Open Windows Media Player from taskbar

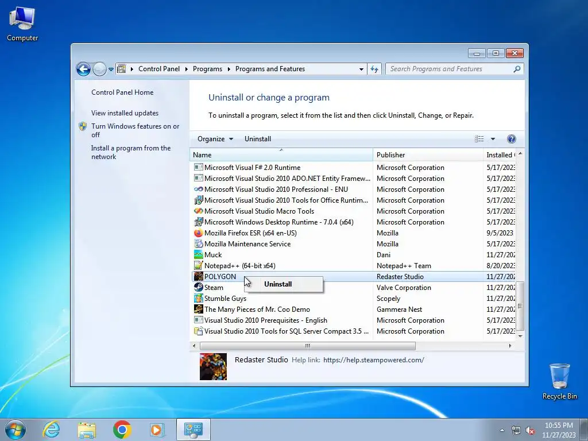click(157, 430)
